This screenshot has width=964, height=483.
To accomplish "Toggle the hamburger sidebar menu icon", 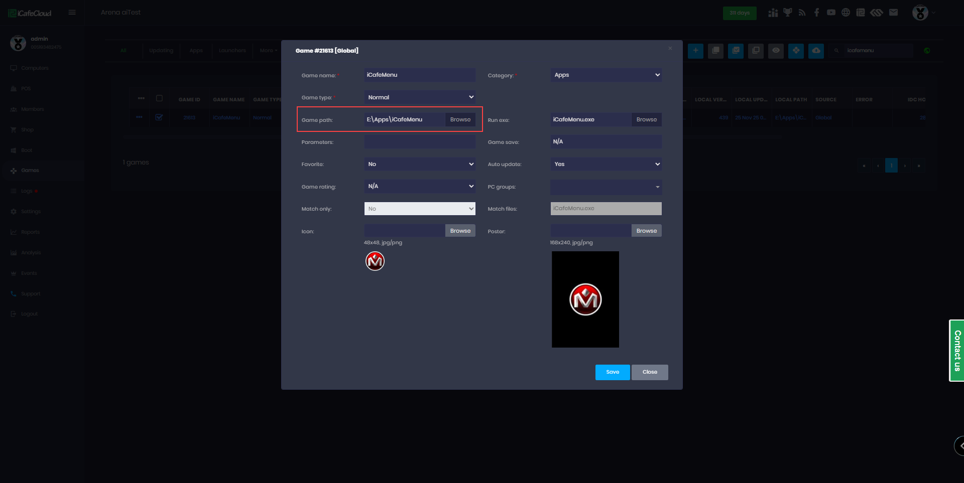I will tap(72, 13).
